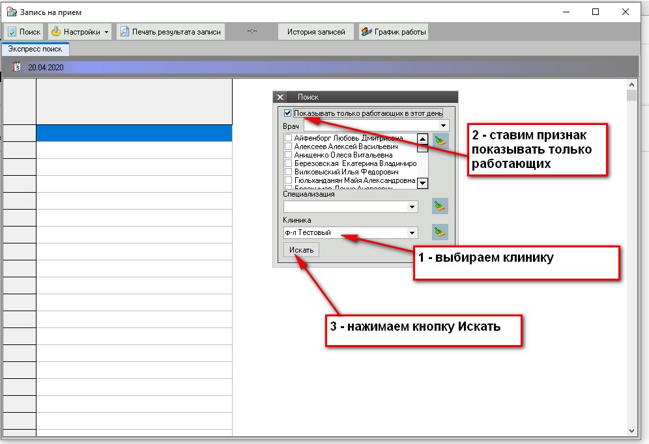Expand the Врач dropdown
The width and height of the screenshot is (649, 444).
click(x=443, y=125)
